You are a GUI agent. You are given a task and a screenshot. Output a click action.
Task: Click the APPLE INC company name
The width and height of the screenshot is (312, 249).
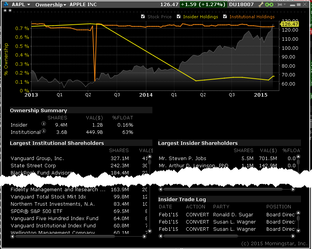point(83,5)
